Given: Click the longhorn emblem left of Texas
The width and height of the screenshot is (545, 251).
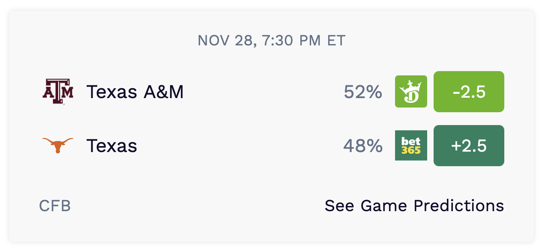Looking at the screenshot, I should click(x=58, y=146).
